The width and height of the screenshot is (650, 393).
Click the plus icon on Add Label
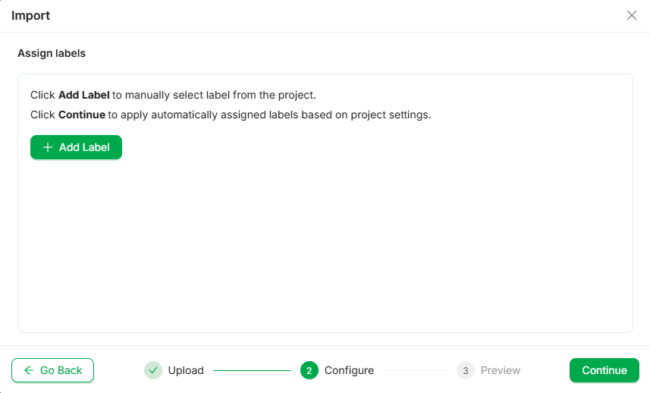coord(48,147)
